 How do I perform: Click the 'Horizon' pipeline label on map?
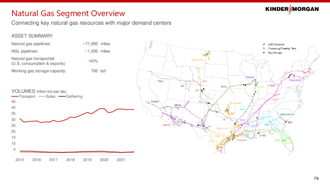tap(250, 77)
